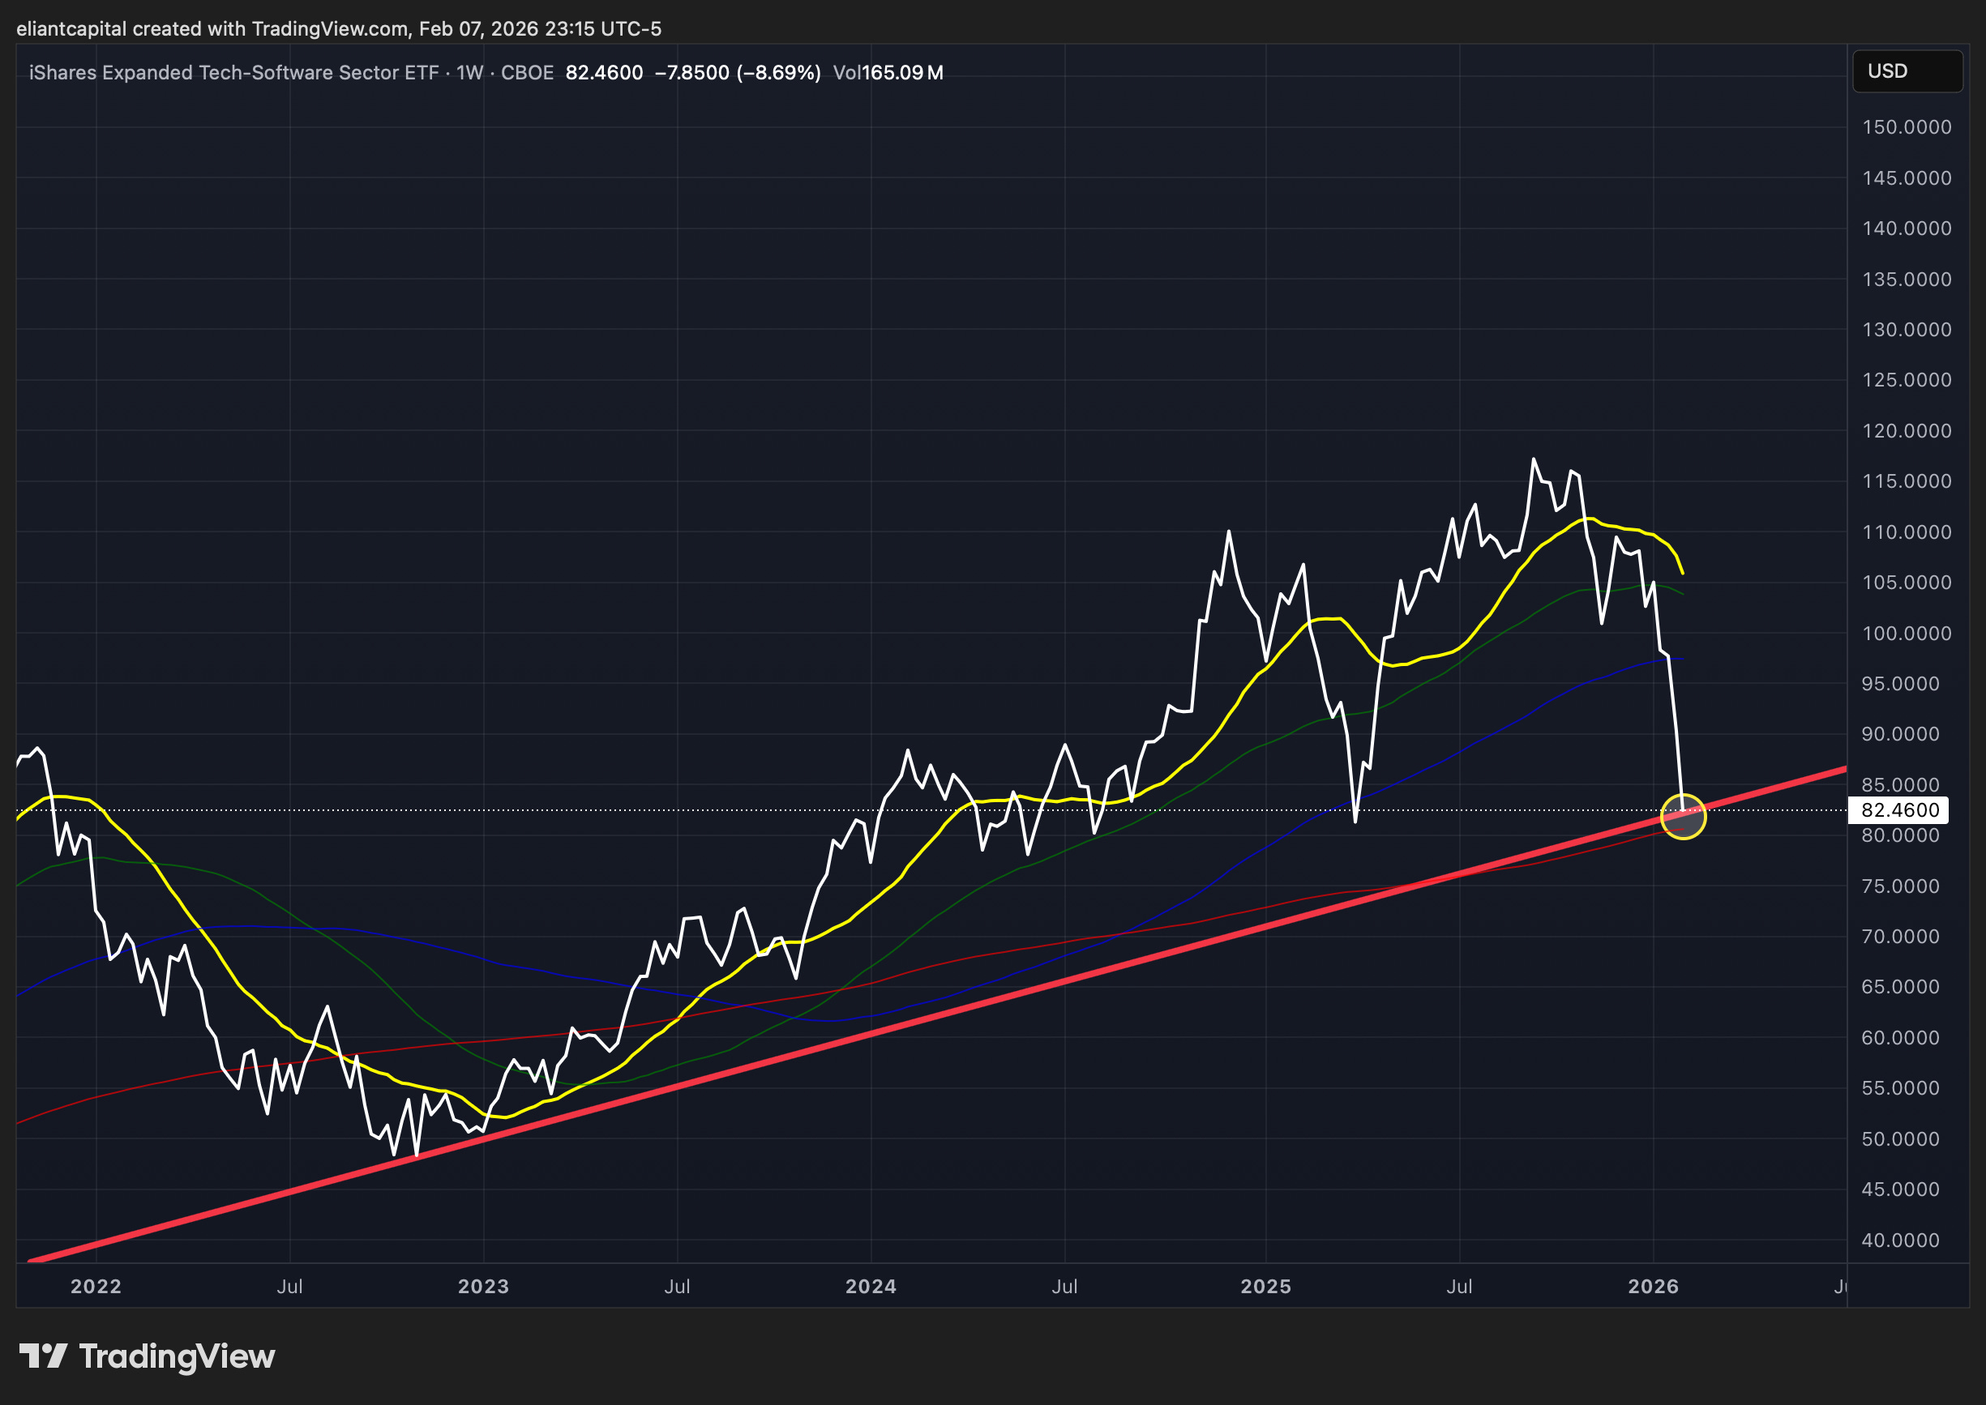Viewport: 1986px width, 1405px height.
Task: Click the TradingView wordmark text
Action: tap(177, 1356)
